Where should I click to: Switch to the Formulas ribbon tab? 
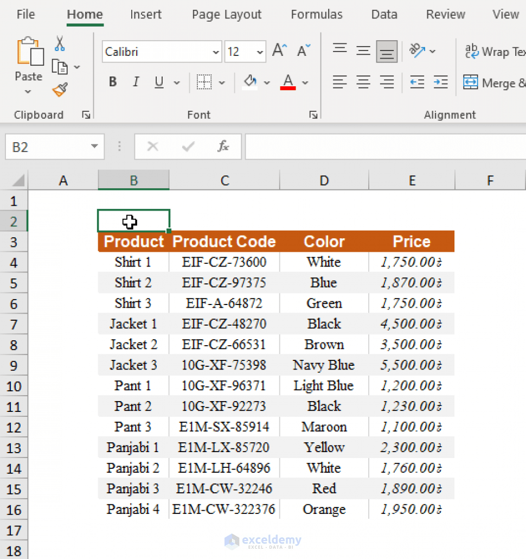pos(317,15)
